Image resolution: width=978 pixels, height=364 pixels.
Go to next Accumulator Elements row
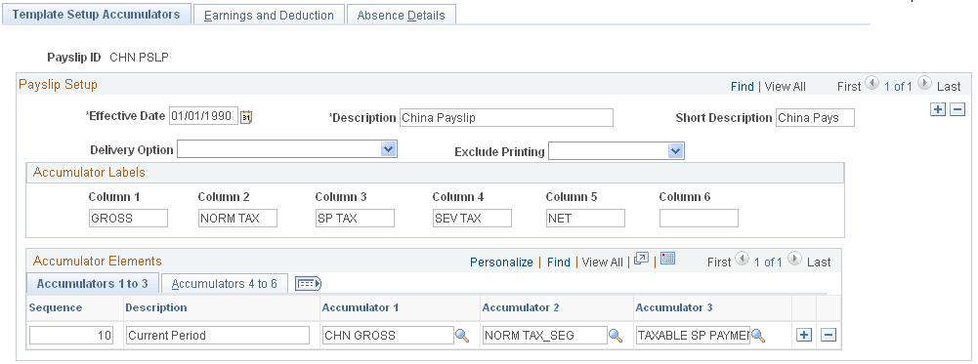tap(794, 260)
